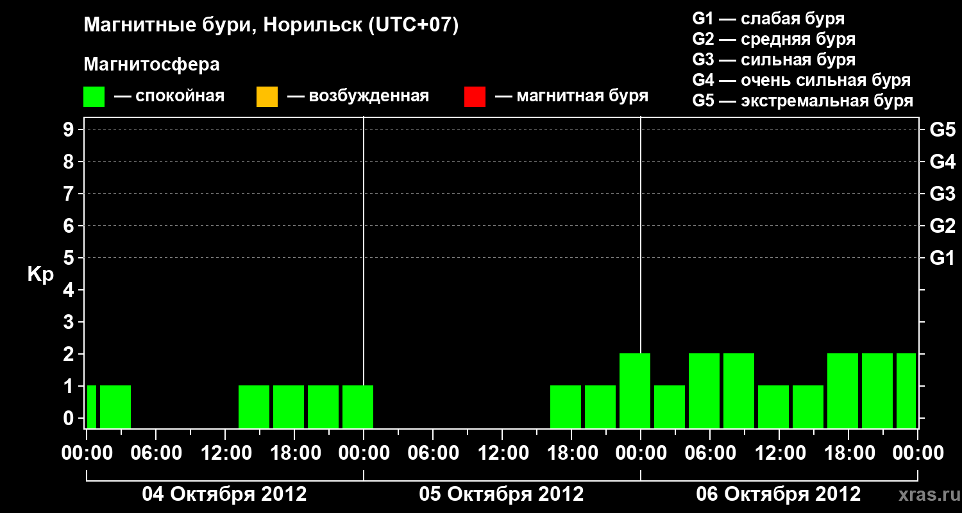The width and height of the screenshot is (962, 513).
Task: Select legend line 'G2 — средняя буря'
Action: click(773, 39)
